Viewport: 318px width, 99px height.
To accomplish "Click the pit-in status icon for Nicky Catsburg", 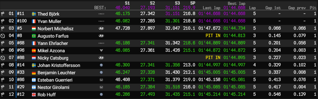I will tap(3, 58).
